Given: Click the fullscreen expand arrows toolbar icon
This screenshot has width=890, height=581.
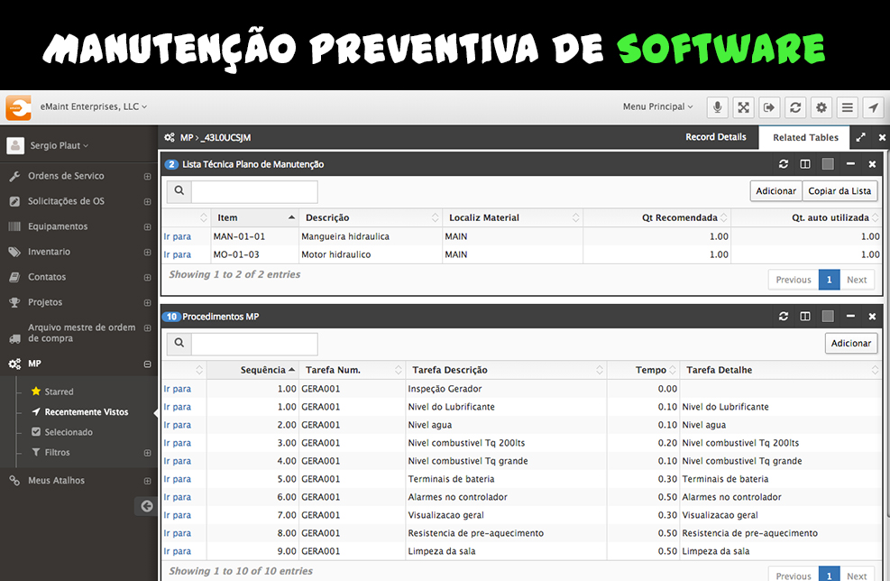Looking at the screenshot, I should 743,107.
